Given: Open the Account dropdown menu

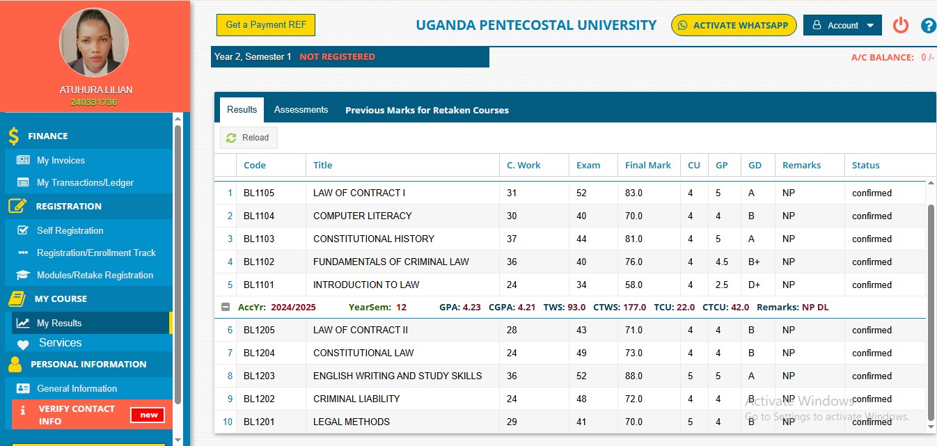Looking at the screenshot, I should (842, 26).
